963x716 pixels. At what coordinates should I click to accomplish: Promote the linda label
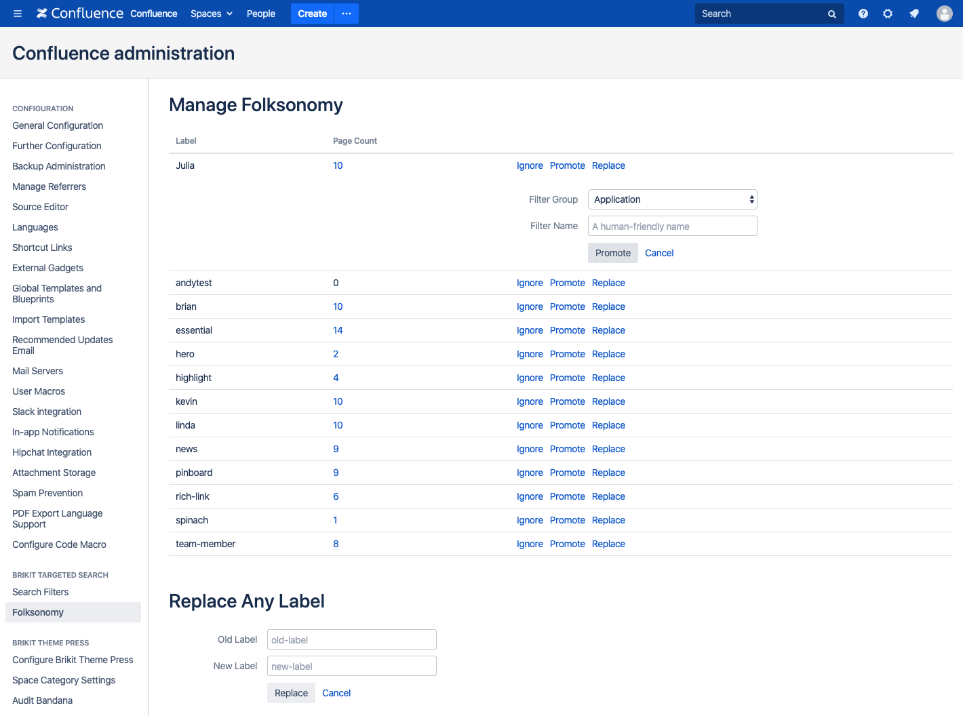[568, 425]
